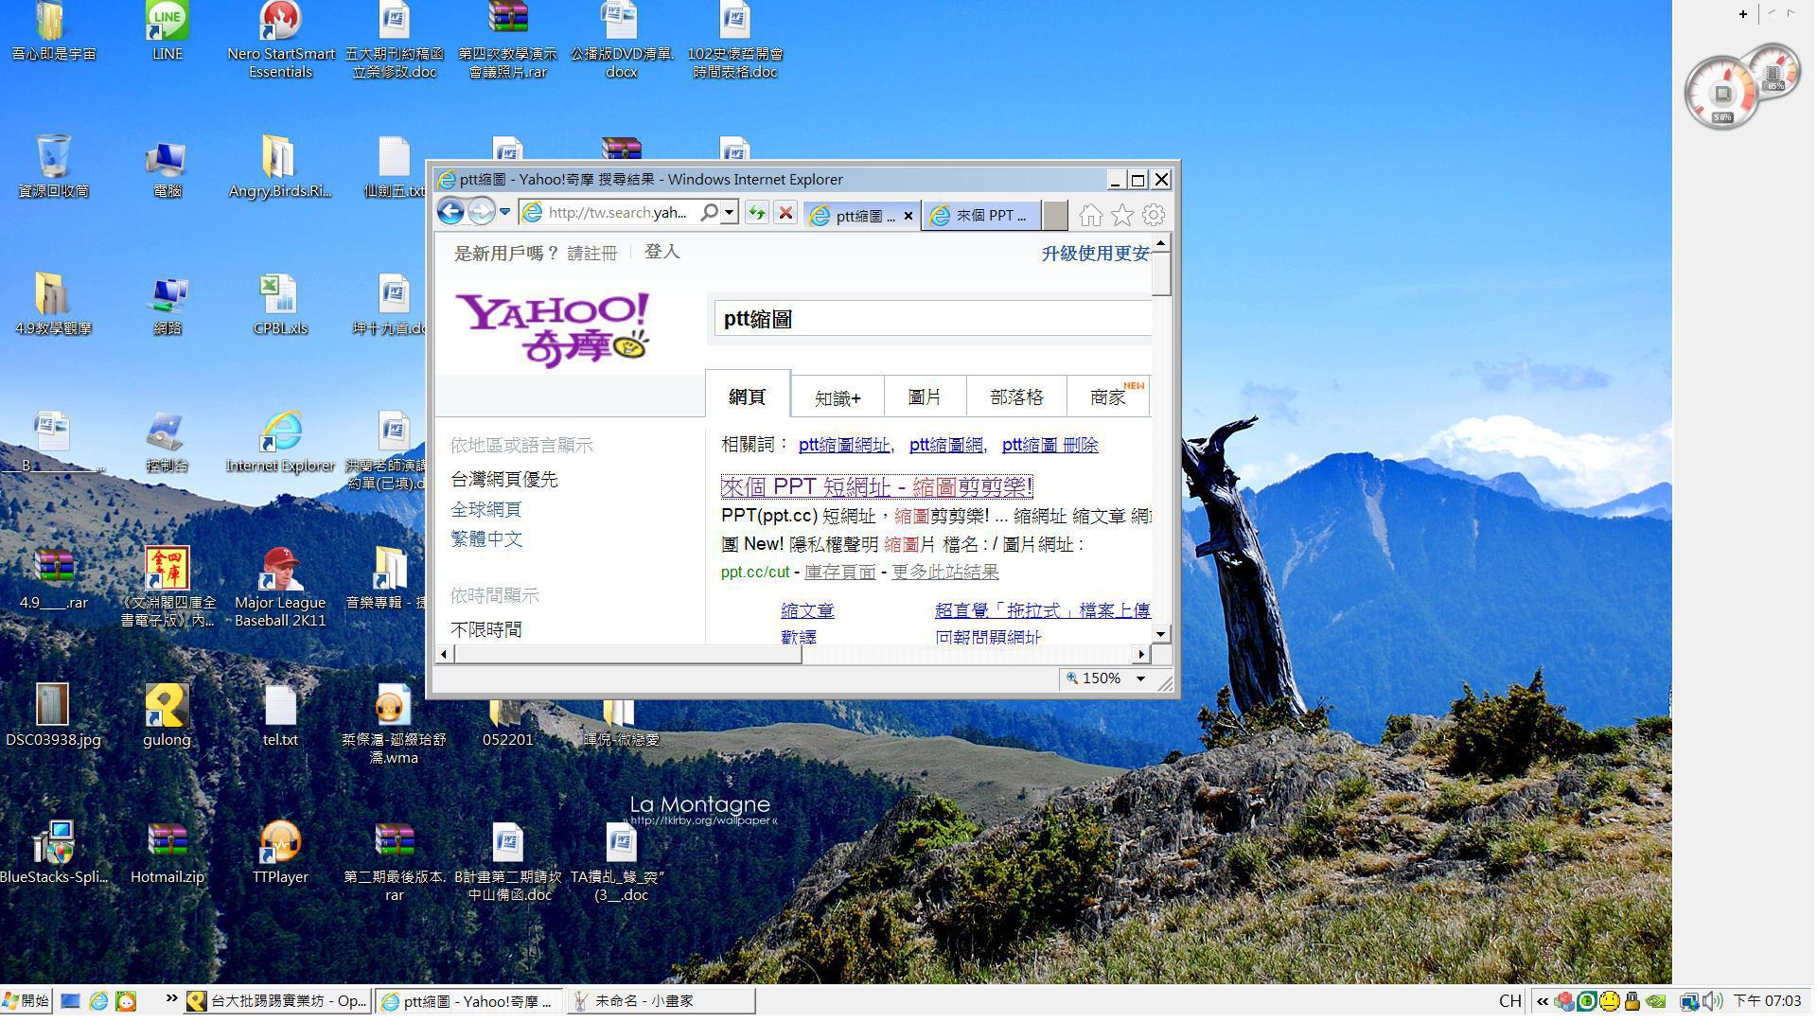The image size is (1817, 1022).
Task: Expand the address bar autocomplete dropdown
Action: click(729, 213)
